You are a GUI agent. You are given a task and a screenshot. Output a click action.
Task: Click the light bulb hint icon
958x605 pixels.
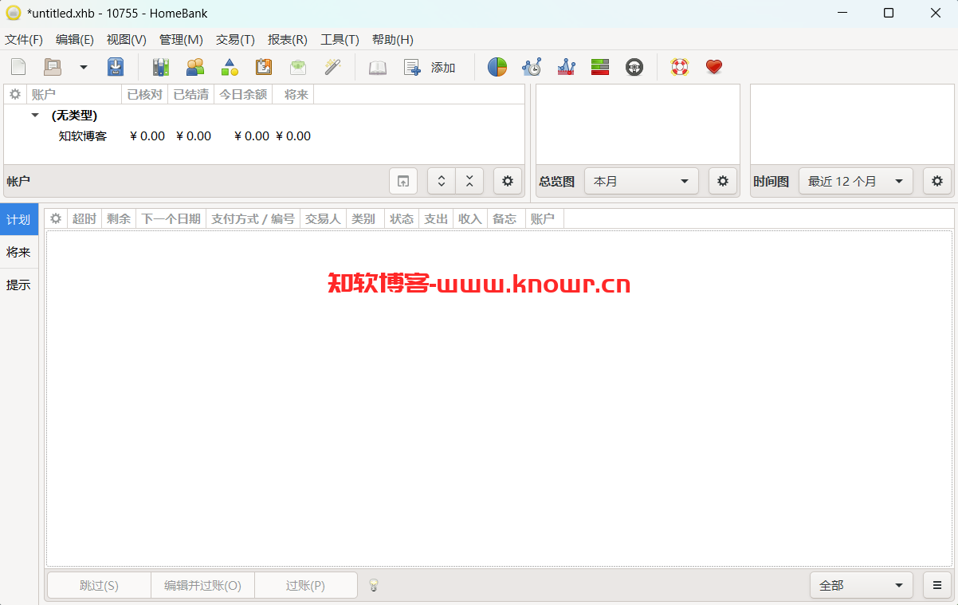(x=374, y=585)
